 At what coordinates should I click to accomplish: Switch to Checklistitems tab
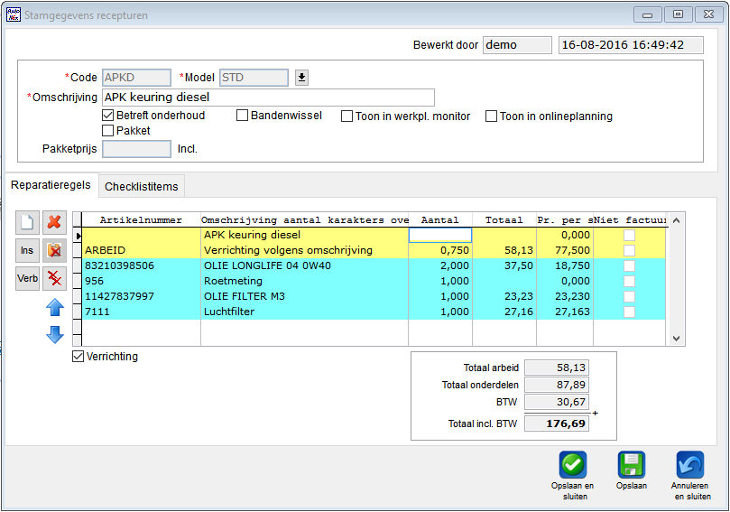tap(142, 186)
